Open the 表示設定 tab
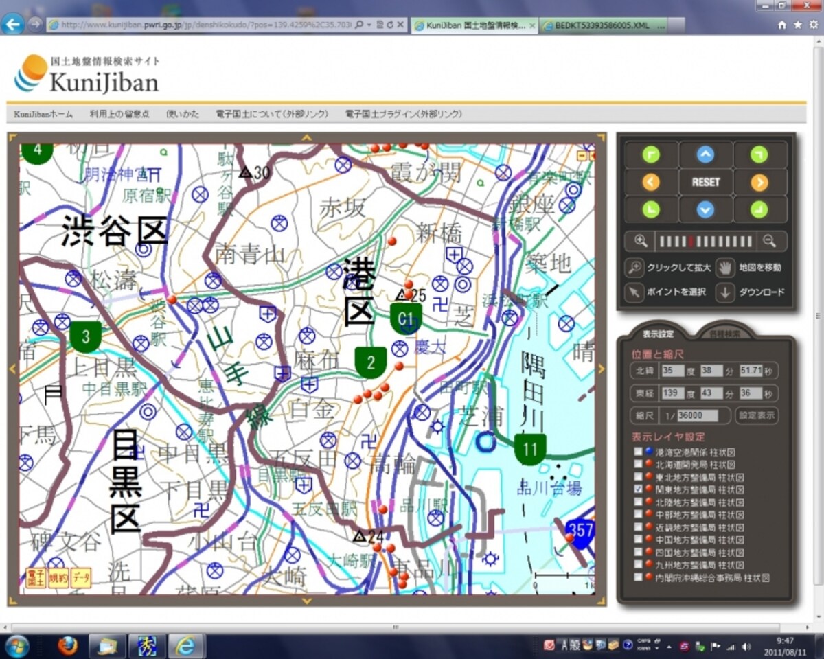This screenshot has width=824, height=659. coord(658,334)
